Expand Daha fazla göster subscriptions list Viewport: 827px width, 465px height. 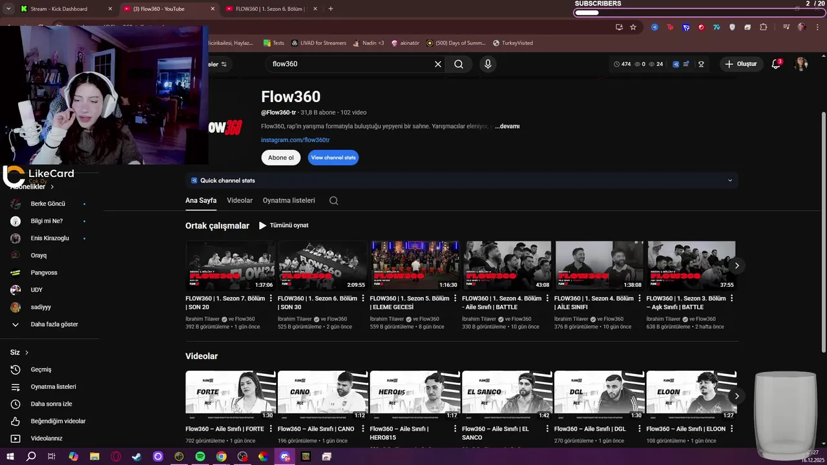coord(55,324)
